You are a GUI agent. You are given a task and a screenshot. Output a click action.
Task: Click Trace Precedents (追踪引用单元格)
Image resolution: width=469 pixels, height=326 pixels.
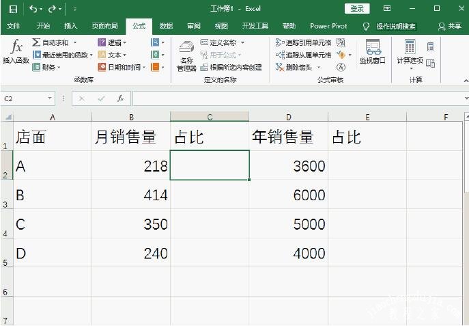[x=303, y=42]
